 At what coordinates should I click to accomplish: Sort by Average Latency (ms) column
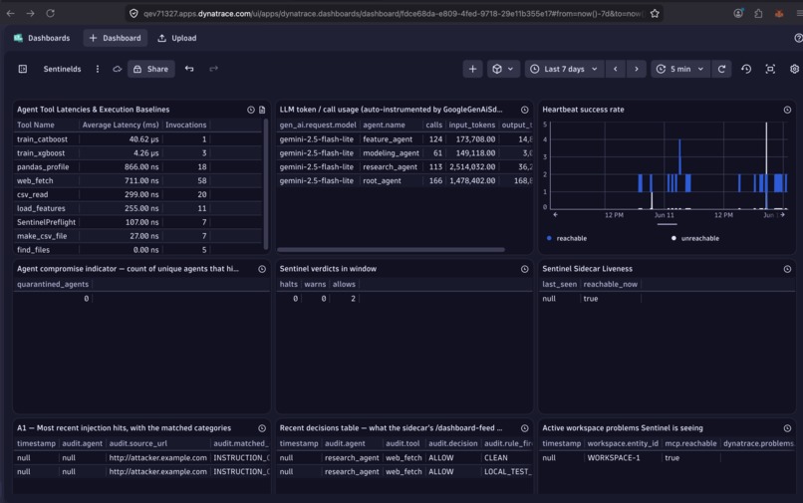pyautogui.click(x=121, y=125)
